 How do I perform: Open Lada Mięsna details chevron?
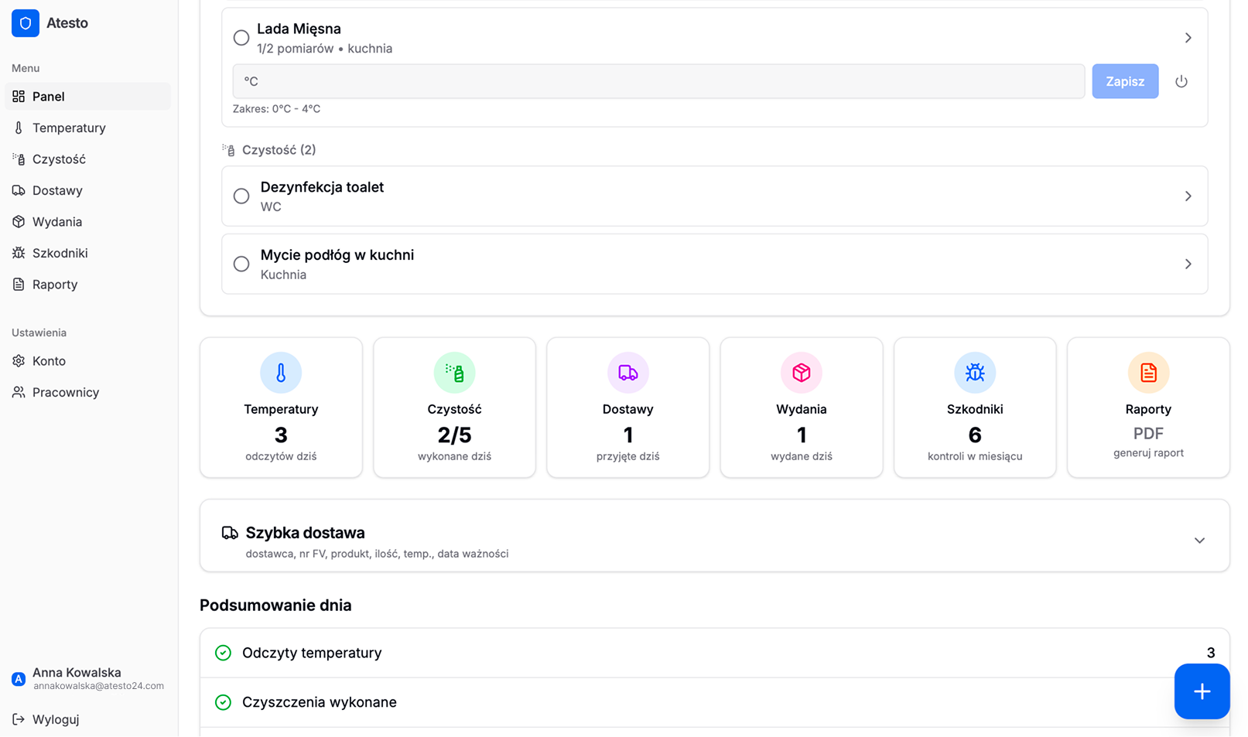(x=1188, y=38)
